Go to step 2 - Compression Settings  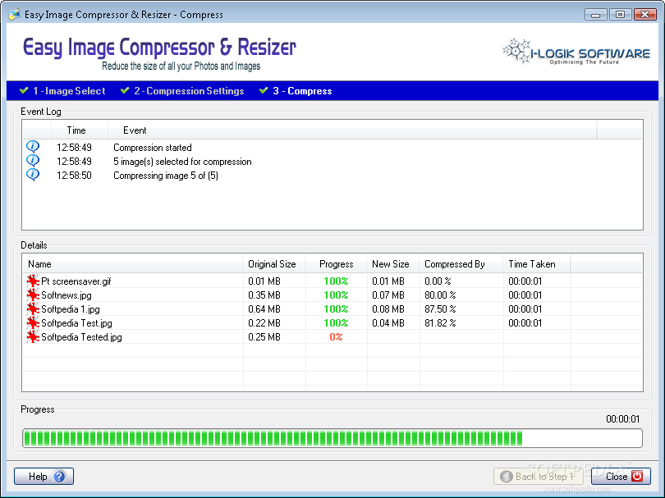(x=189, y=91)
